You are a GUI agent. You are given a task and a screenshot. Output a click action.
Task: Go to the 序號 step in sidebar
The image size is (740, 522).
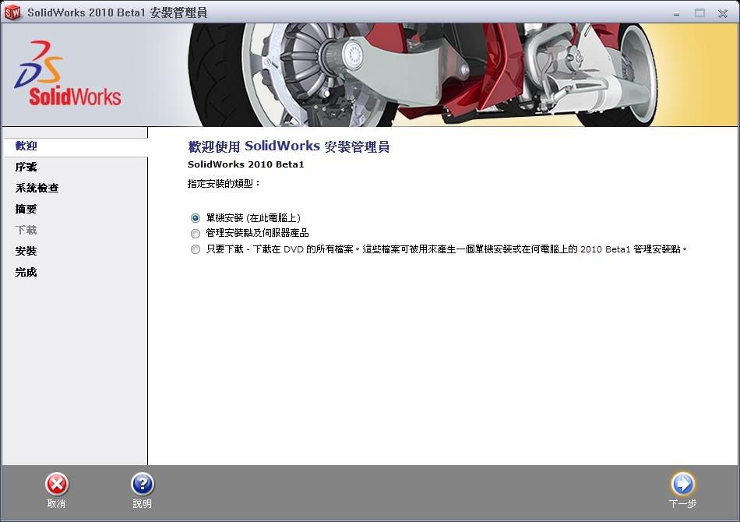pos(26,167)
